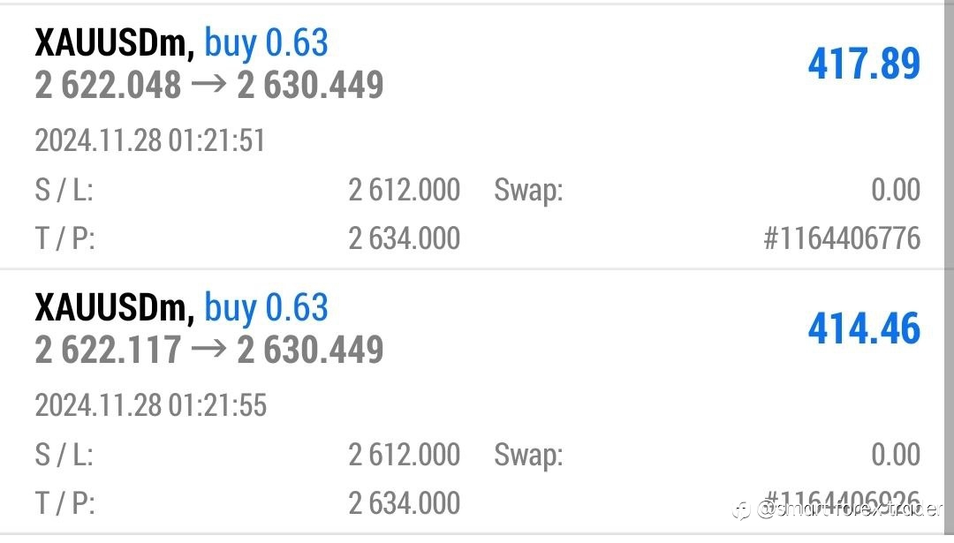The height and width of the screenshot is (543, 954).
Task: Select the 2 612.000 stop-loss value in the 414.46 trade
Action: click(404, 455)
